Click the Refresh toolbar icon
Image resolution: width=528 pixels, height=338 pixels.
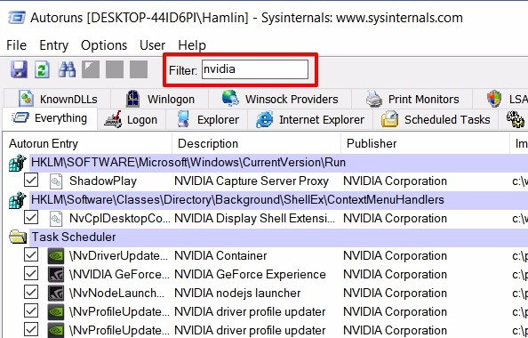click(42, 69)
